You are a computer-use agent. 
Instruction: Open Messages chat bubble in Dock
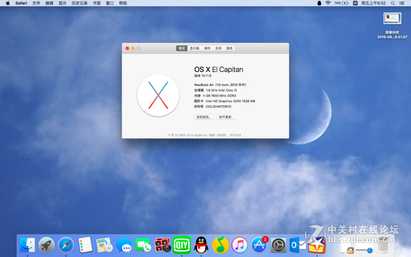[124, 246]
